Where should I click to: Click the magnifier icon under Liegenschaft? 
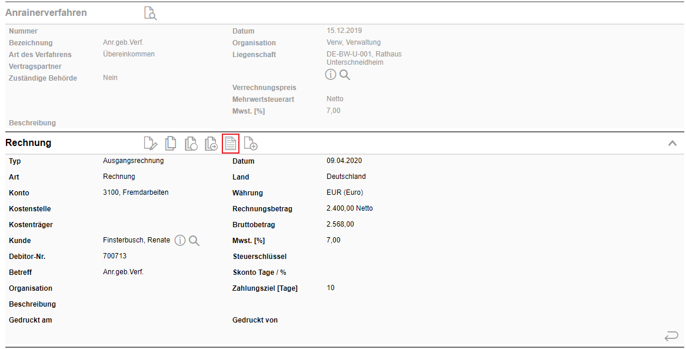coord(345,75)
